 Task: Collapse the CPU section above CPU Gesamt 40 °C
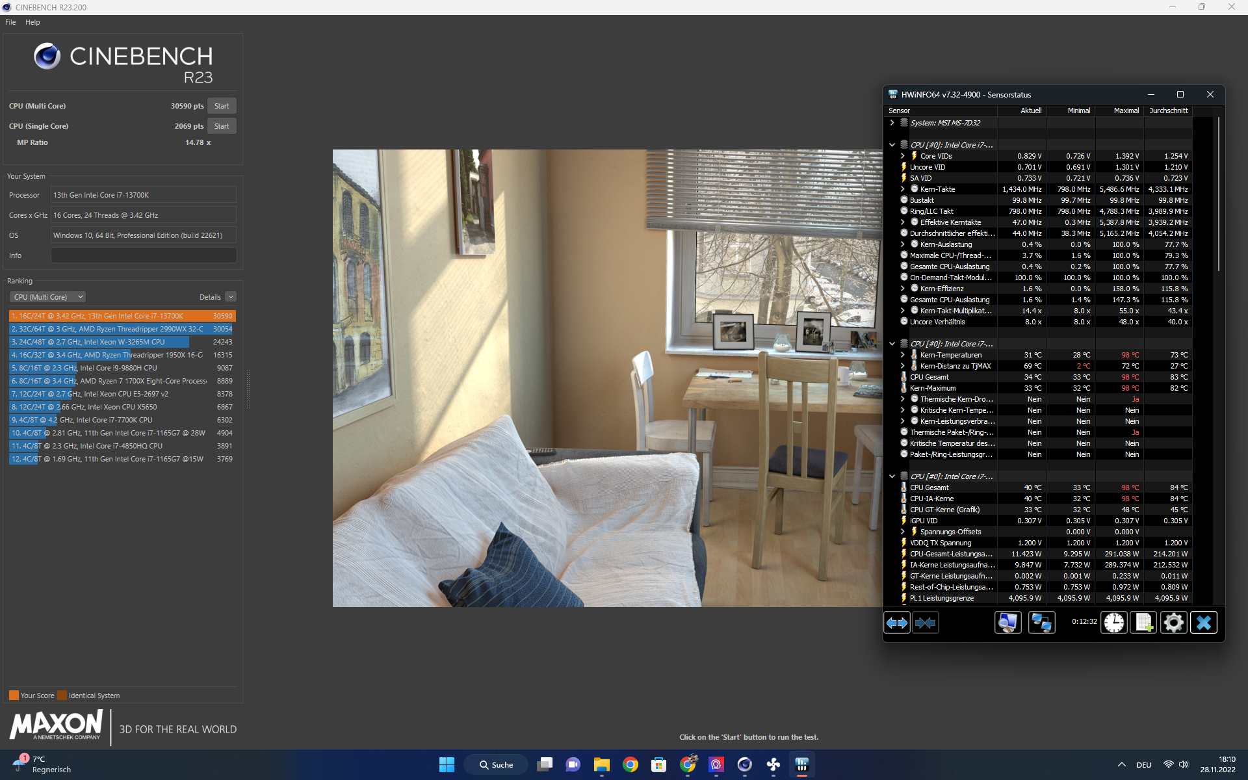point(892,476)
